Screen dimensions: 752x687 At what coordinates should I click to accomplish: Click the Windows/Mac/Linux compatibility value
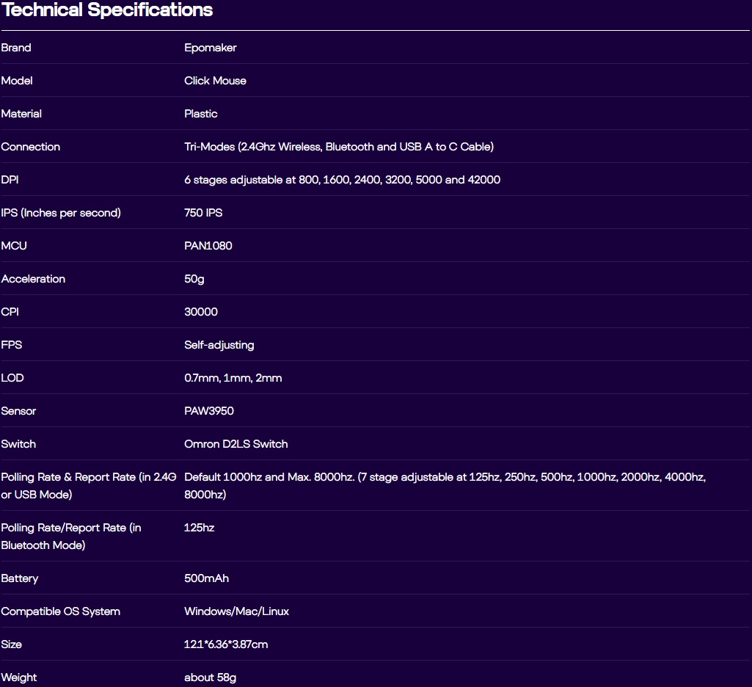point(236,611)
